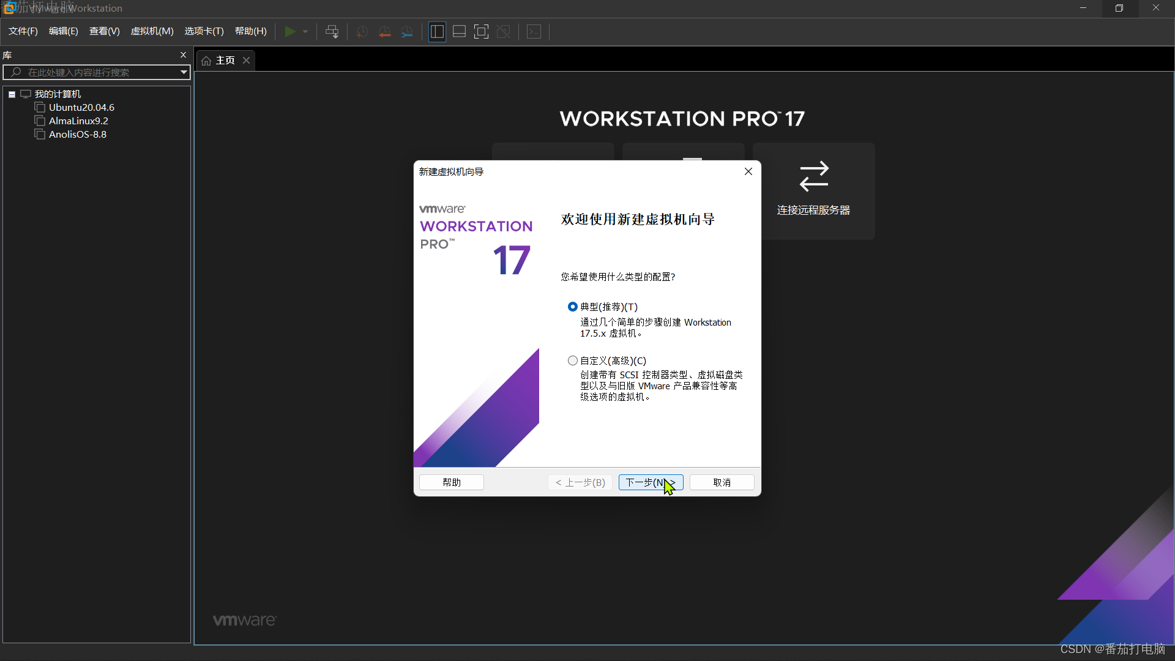Toggle the thumbnail bar view icon
This screenshot has height=661, width=1175.
(460, 32)
